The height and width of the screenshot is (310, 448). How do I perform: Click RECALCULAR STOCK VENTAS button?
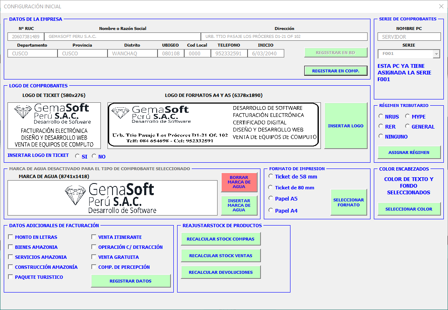pyautogui.click(x=220, y=256)
